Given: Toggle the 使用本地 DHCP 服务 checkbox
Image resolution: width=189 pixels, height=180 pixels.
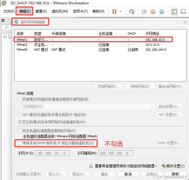Looking at the screenshot, I should tap(20, 143).
